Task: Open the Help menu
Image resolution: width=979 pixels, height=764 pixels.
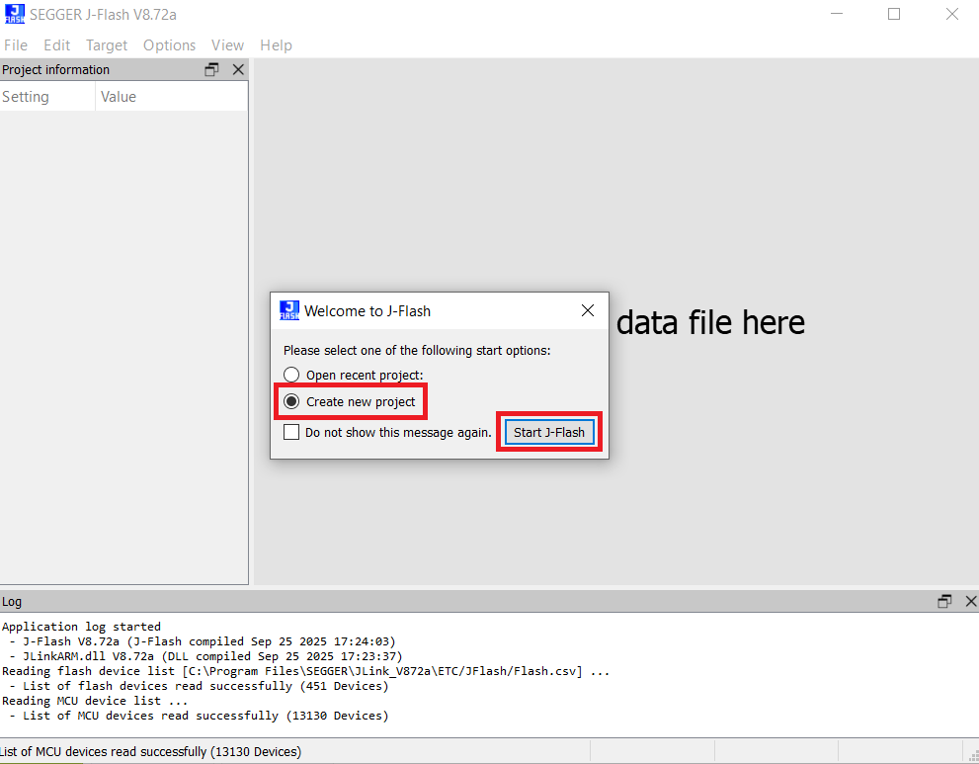Action: [x=276, y=45]
